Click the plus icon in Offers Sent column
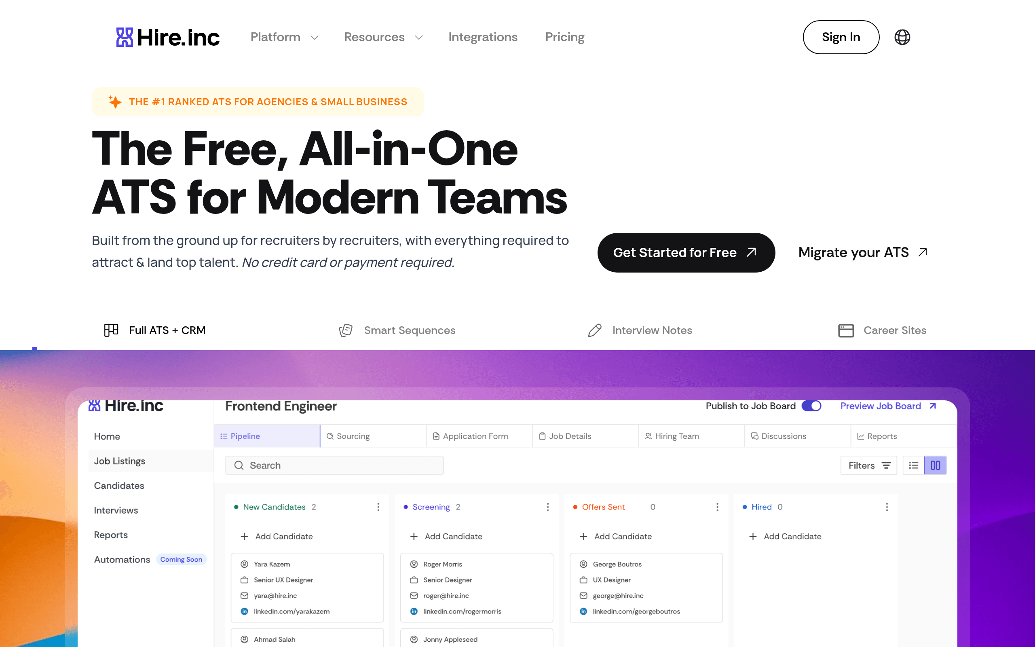This screenshot has height=647, width=1035. [x=583, y=536]
